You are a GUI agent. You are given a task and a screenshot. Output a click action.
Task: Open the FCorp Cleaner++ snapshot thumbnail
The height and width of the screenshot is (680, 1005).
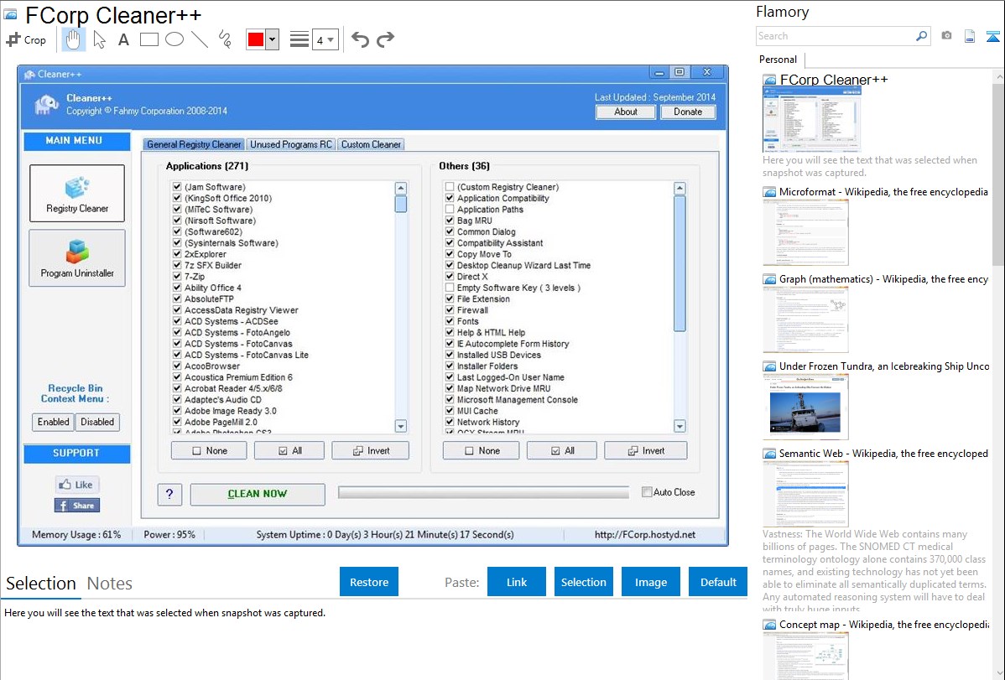point(811,119)
